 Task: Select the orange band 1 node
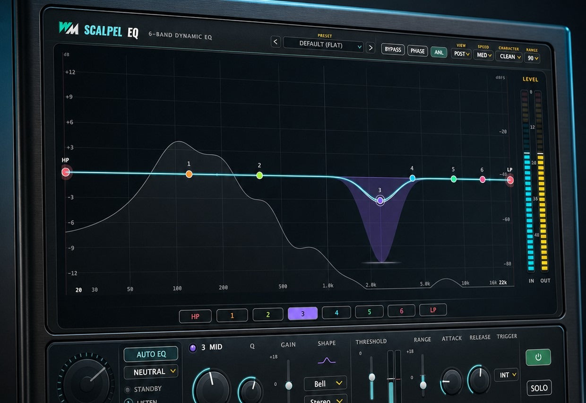click(189, 174)
